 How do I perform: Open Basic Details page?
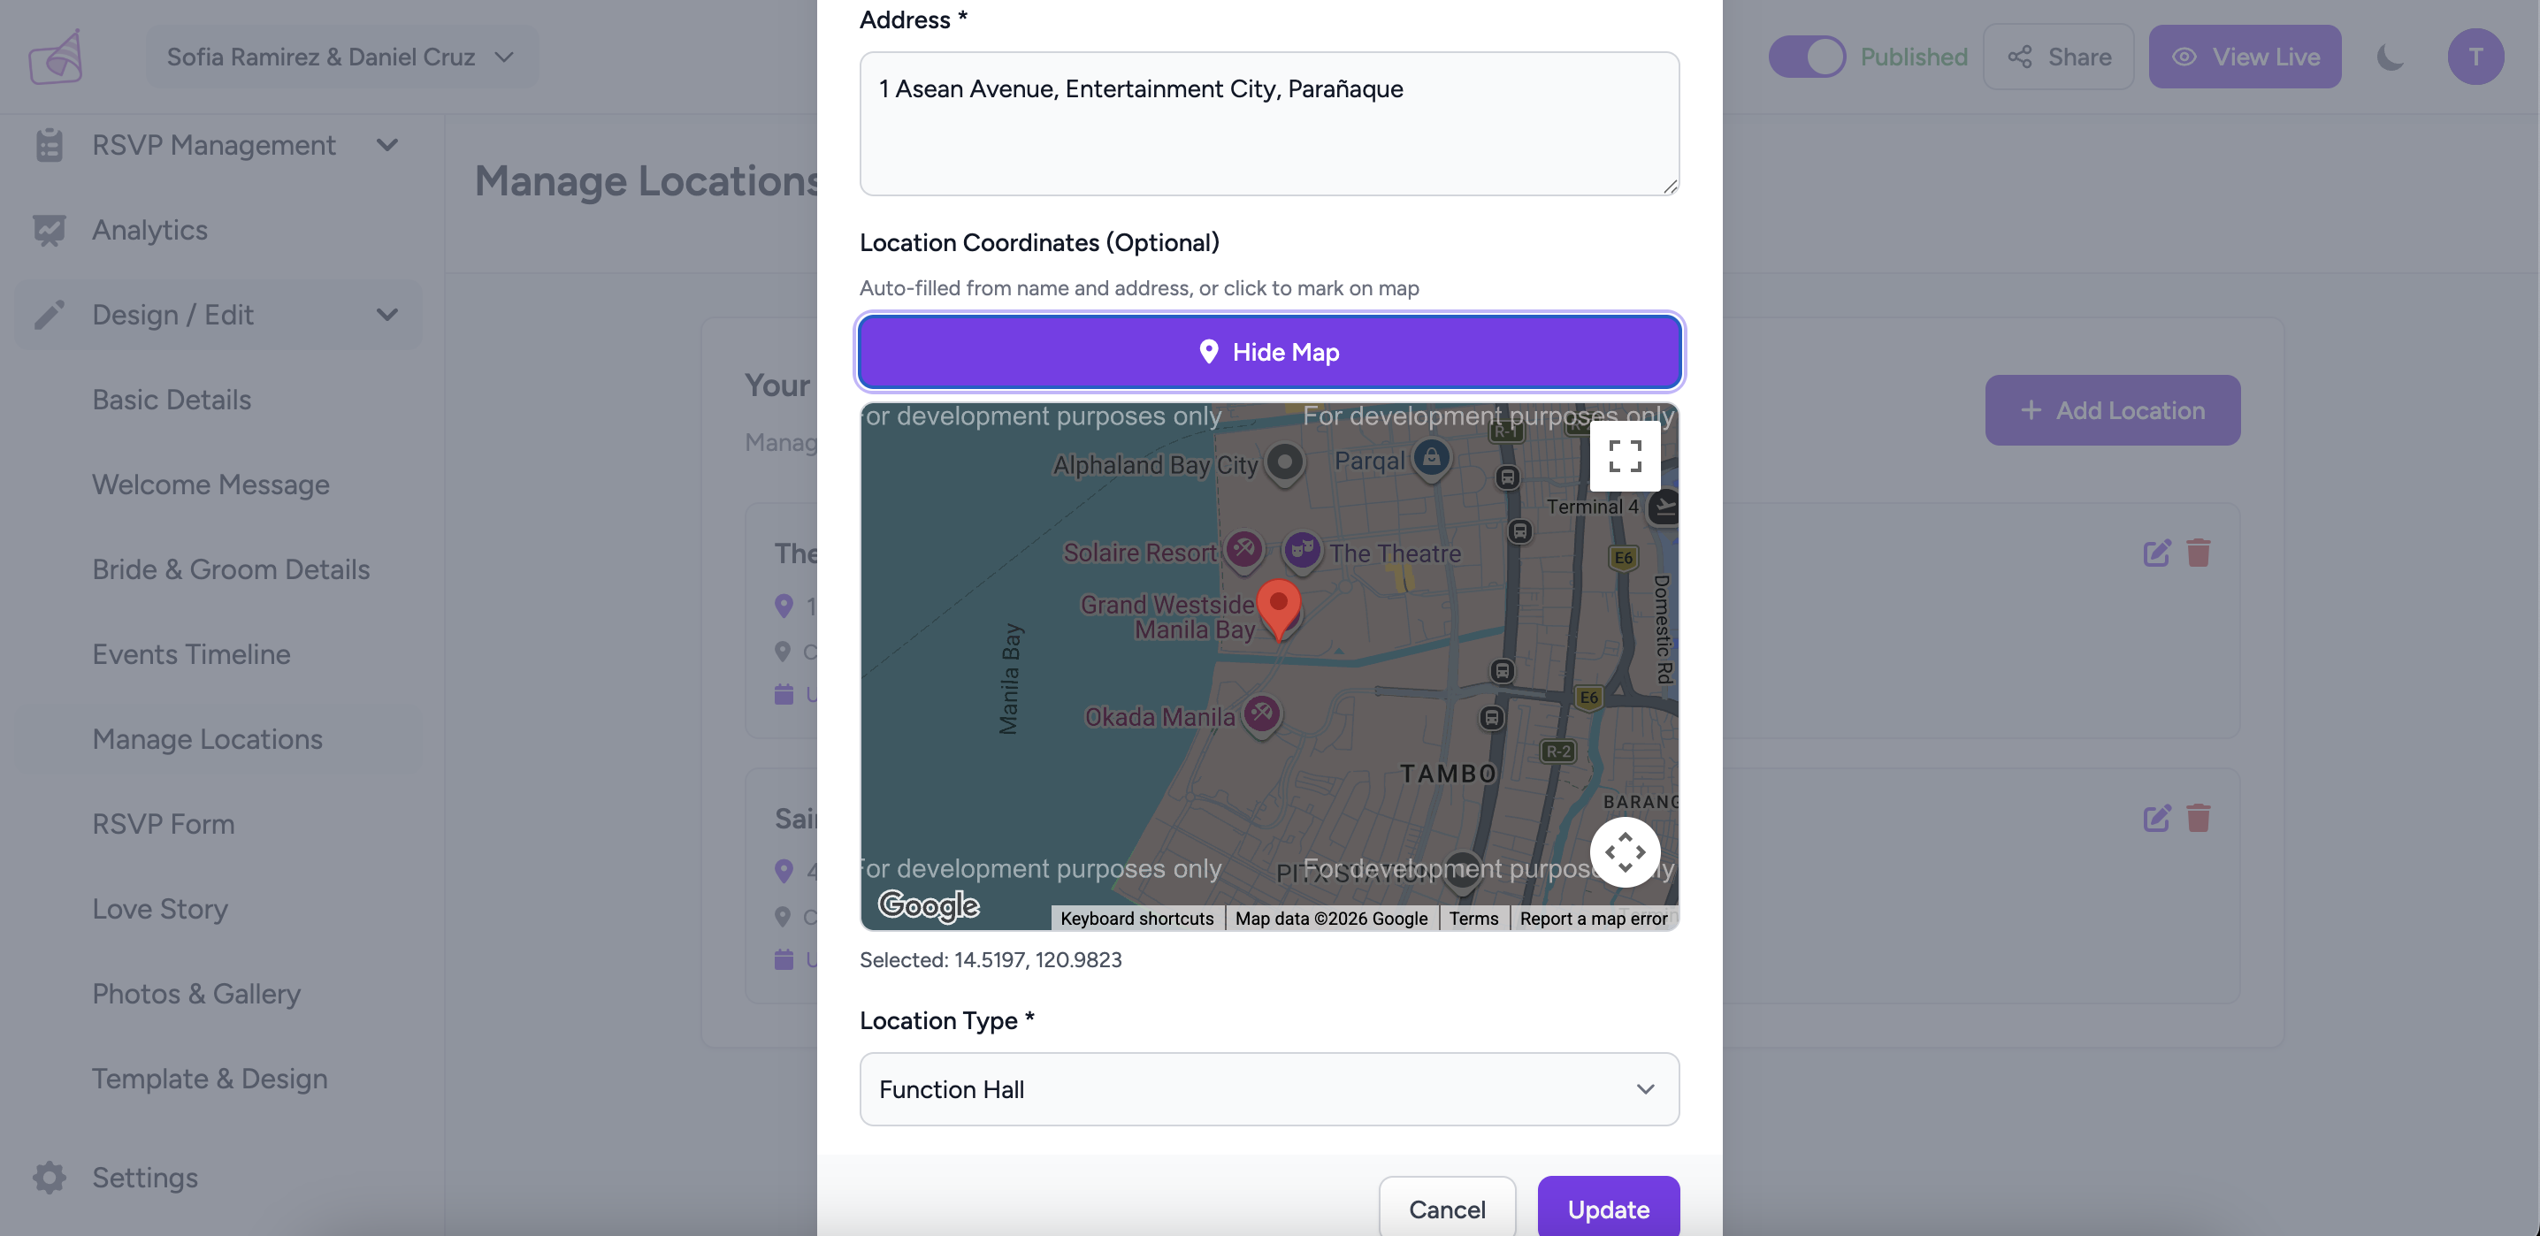pos(172,400)
